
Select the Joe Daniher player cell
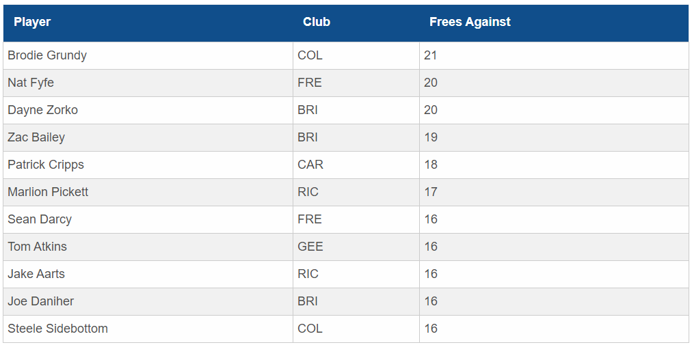tap(148, 302)
